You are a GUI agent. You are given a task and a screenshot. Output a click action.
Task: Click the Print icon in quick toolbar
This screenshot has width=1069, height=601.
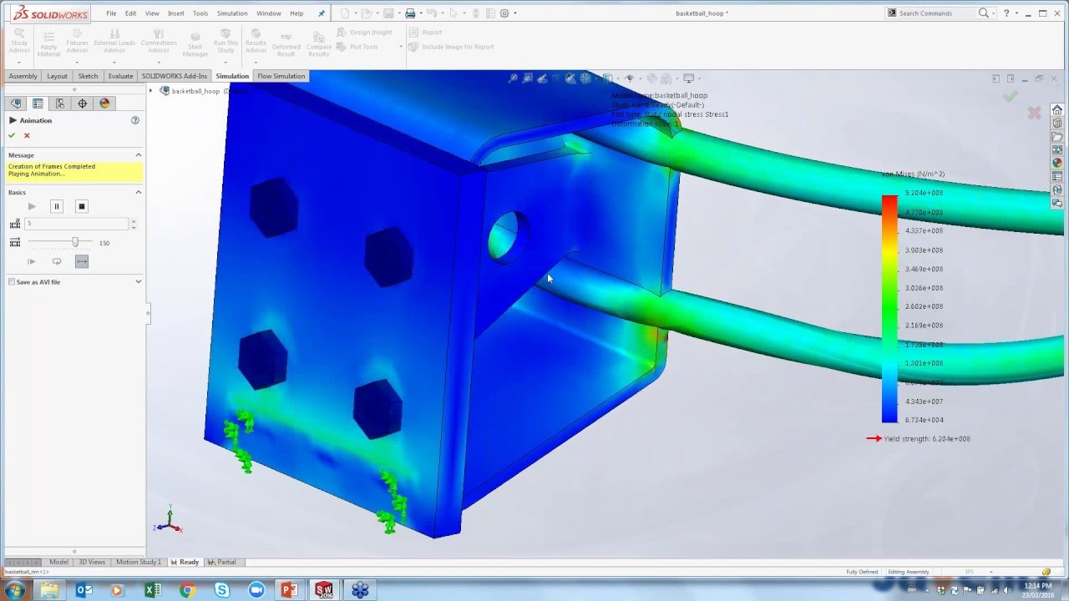click(410, 13)
